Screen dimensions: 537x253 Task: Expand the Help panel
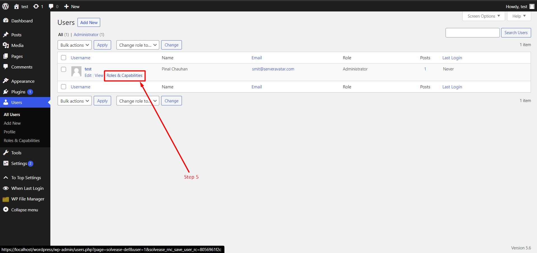point(519,16)
